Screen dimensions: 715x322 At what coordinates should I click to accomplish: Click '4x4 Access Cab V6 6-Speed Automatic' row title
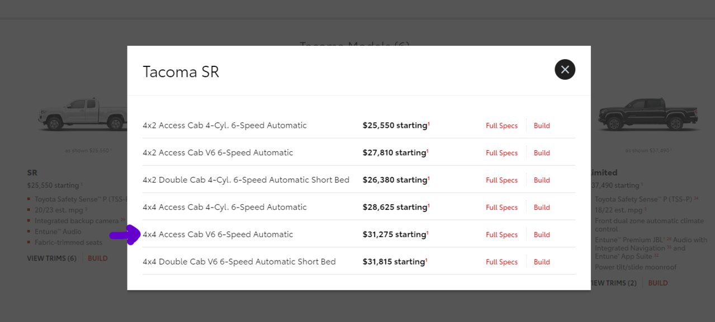coord(218,235)
